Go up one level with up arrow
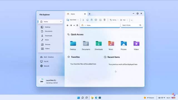The height and width of the screenshot is (100, 178). tap(77, 25)
